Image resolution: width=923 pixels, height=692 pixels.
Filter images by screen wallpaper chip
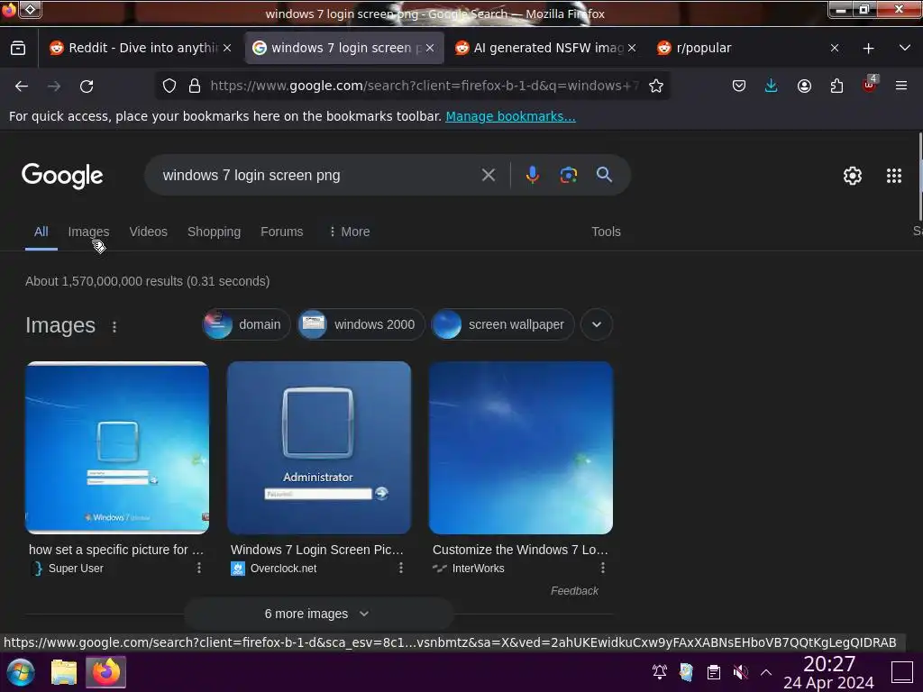click(x=503, y=324)
